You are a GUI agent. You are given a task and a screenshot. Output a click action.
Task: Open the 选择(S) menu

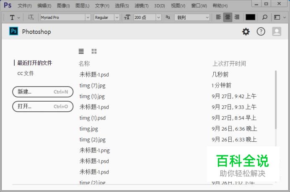coord(122,6)
